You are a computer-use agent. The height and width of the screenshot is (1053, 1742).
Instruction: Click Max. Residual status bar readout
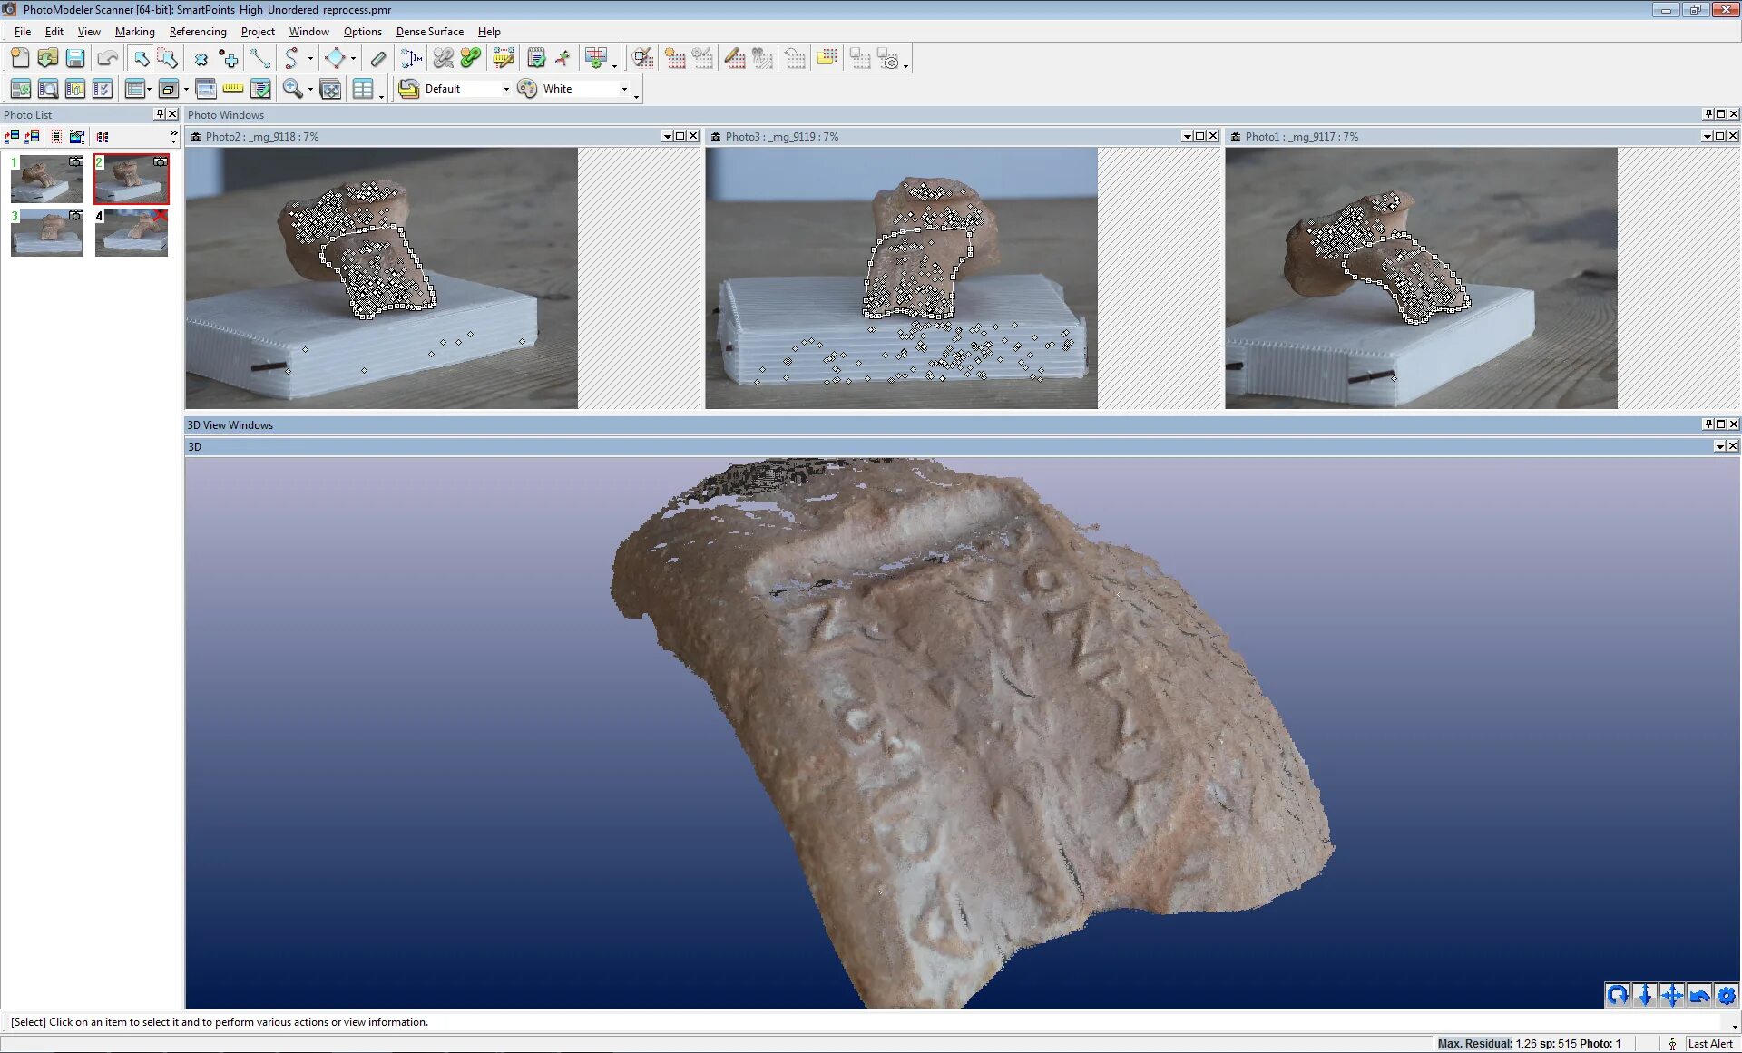(1529, 1044)
